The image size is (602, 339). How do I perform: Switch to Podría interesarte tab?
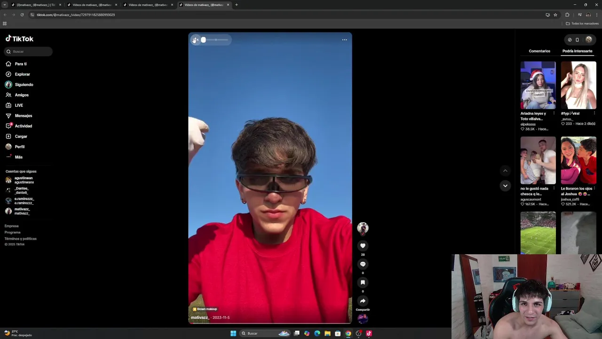pyautogui.click(x=577, y=51)
